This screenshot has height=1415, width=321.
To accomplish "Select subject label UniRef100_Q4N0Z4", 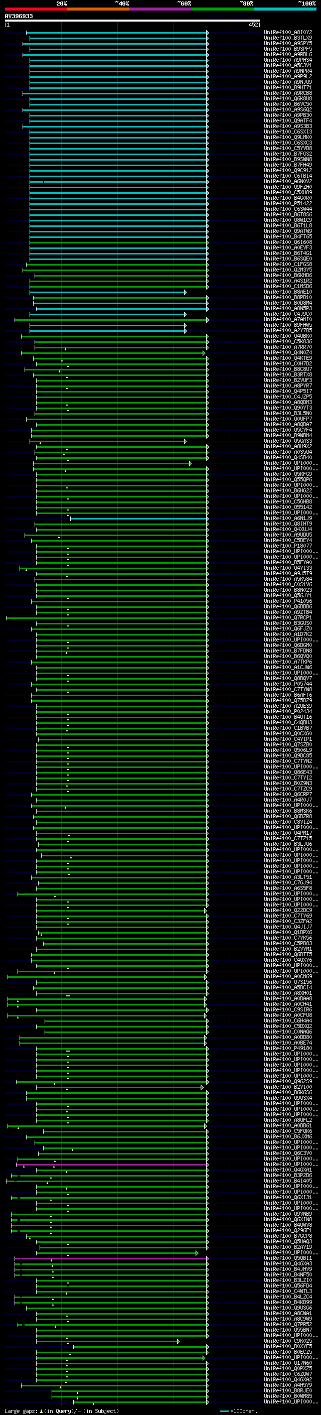I will coord(288,353).
